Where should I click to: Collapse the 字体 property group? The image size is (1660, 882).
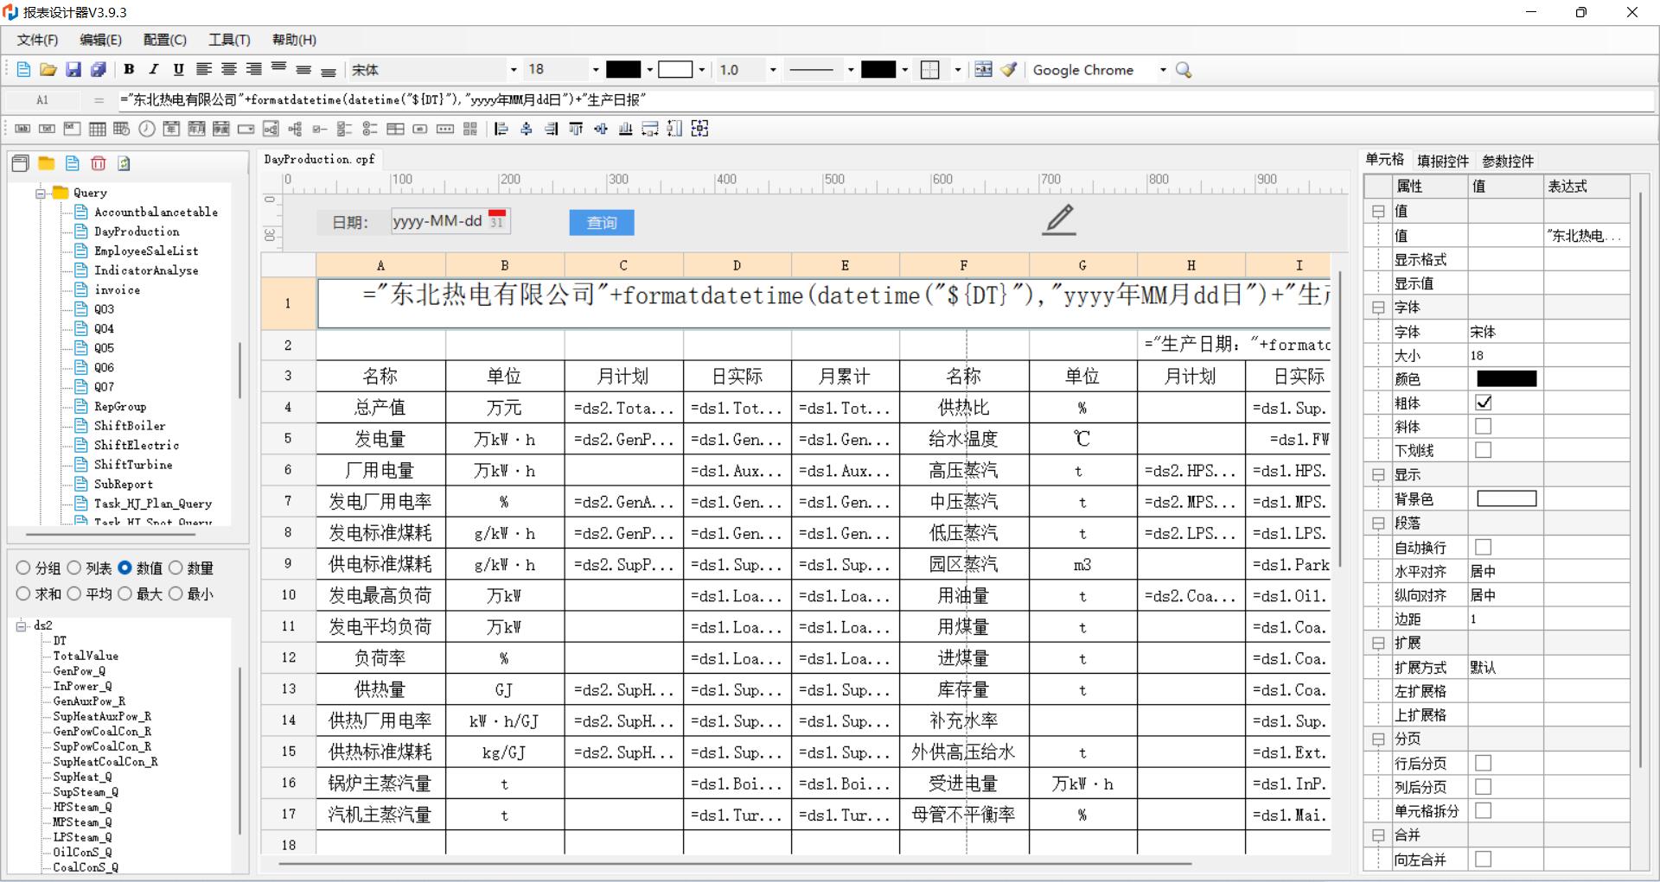click(1378, 308)
